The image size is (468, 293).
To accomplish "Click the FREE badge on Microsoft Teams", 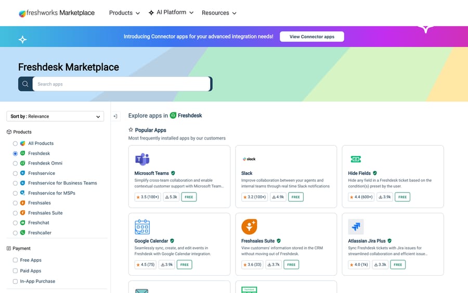I will (x=189, y=197).
